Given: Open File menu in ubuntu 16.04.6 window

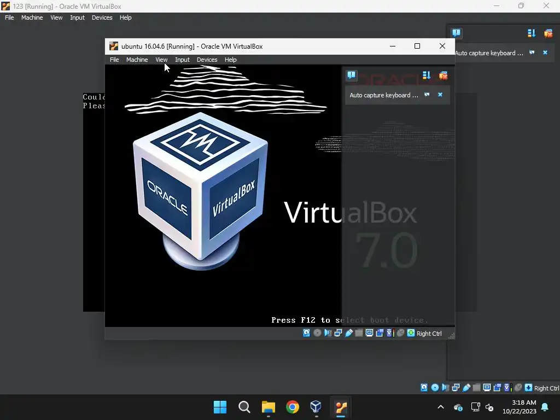Looking at the screenshot, I should (114, 60).
